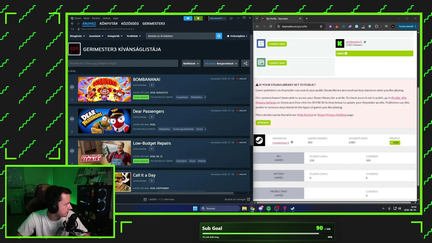Open the Beállítások wishlist settings dropdown

(x=191, y=63)
